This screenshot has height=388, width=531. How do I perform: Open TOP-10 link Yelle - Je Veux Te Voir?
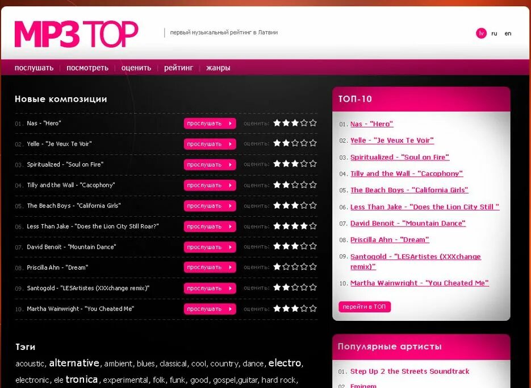pos(392,141)
